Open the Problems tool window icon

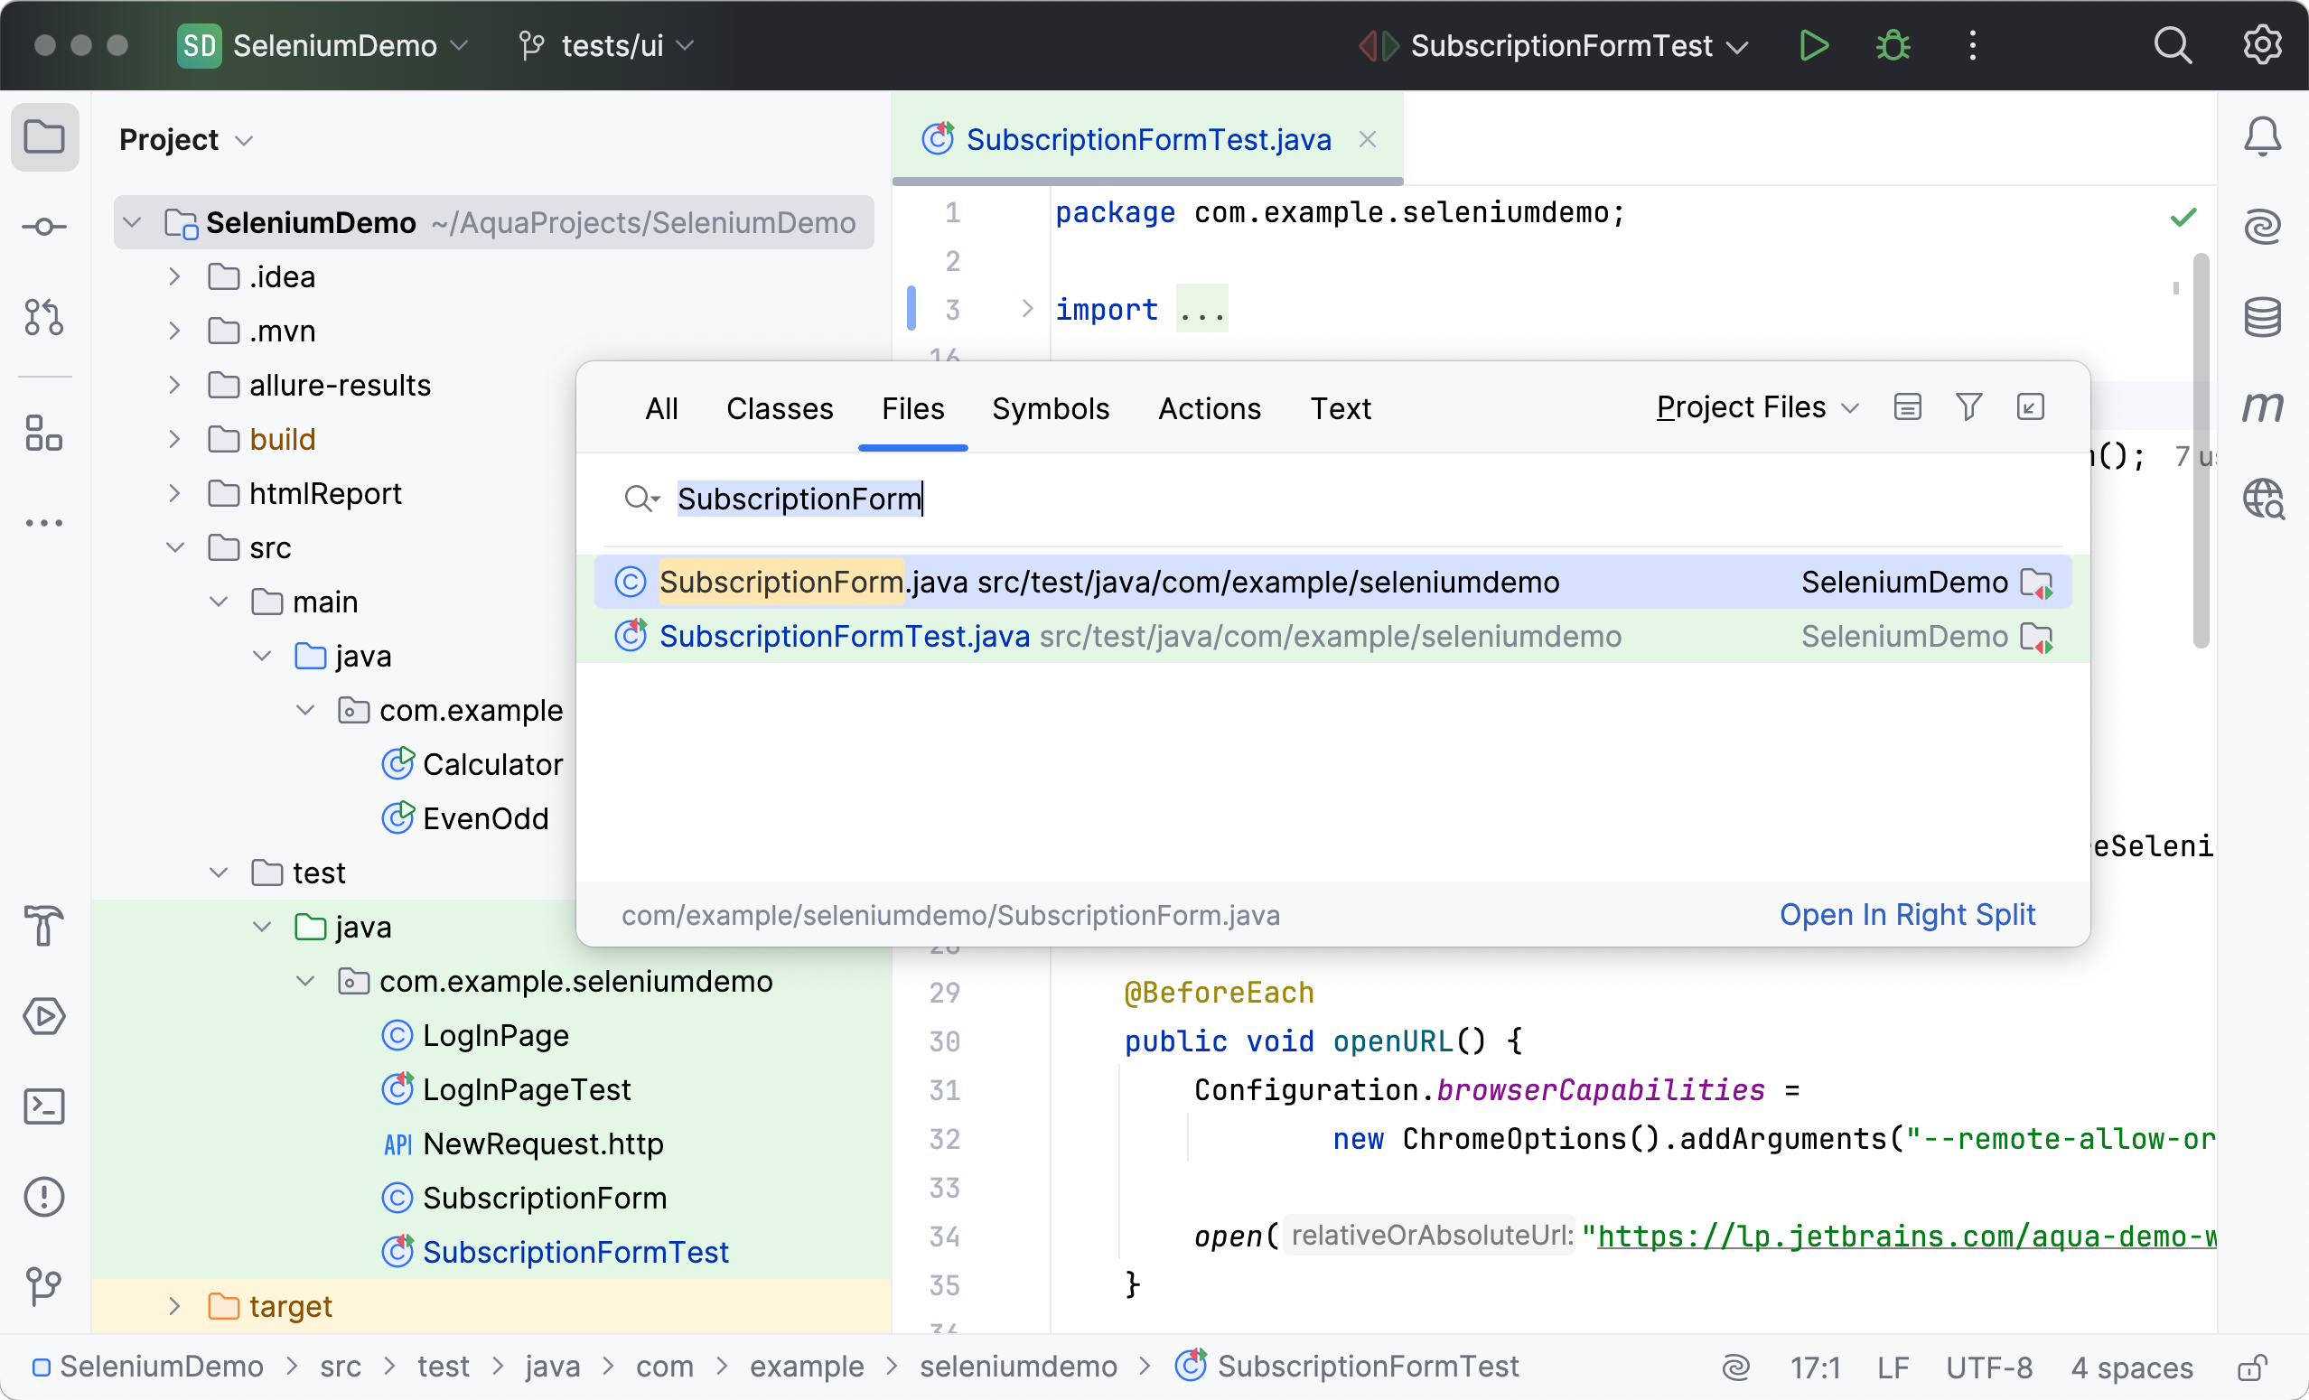(44, 1197)
